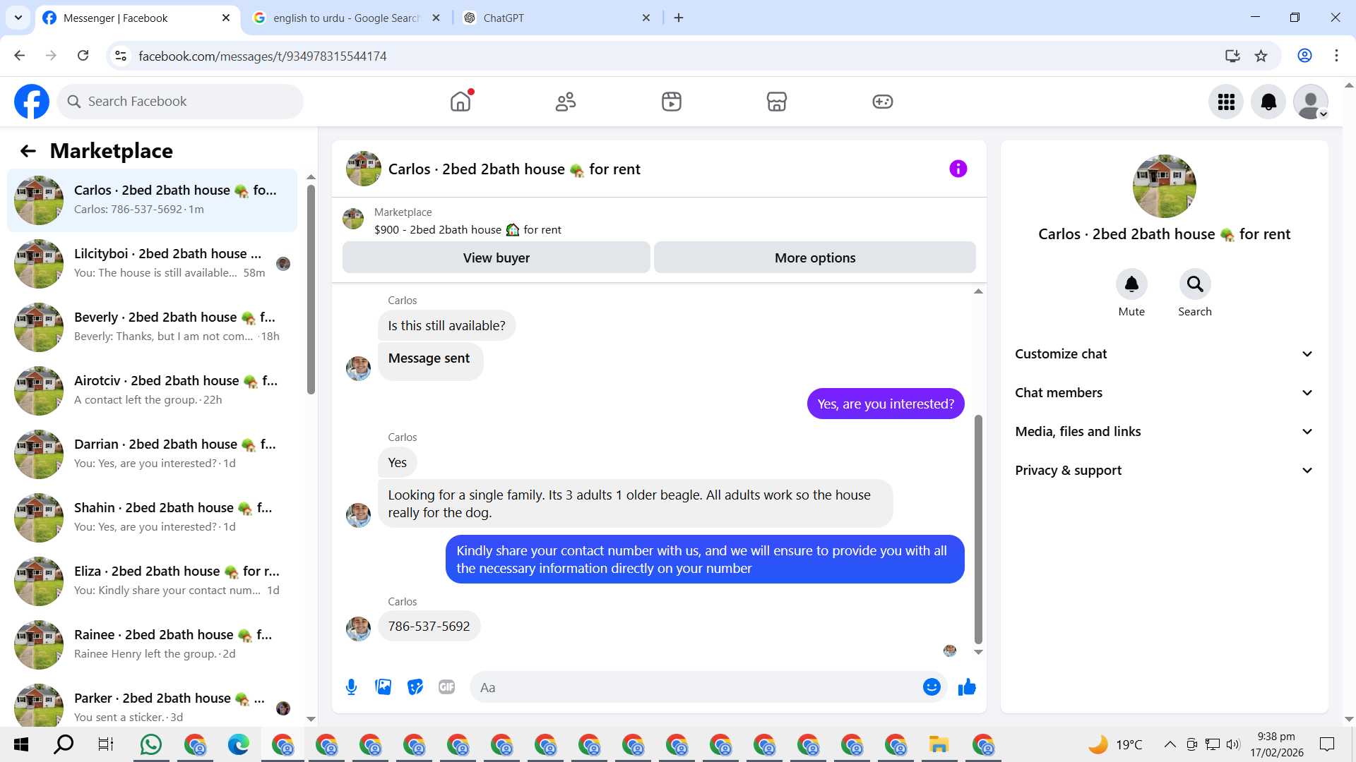Open the Marketplace tab in the top navigation
The height and width of the screenshot is (762, 1356).
coord(776,102)
